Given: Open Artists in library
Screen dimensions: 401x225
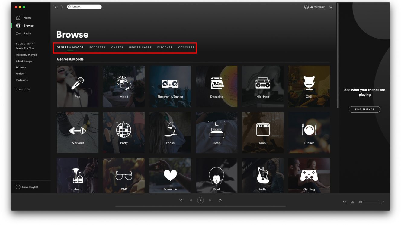Looking at the screenshot, I should tap(20, 74).
